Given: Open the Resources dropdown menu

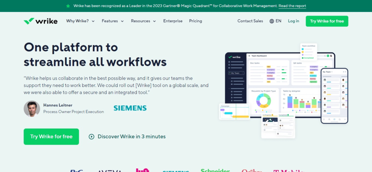Looking at the screenshot, I should click(x=143, y=21).
